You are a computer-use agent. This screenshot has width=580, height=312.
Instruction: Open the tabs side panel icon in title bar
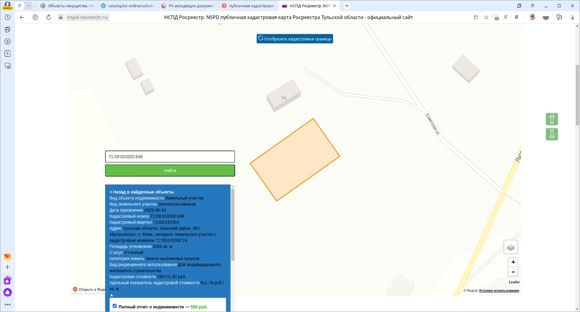519,5
